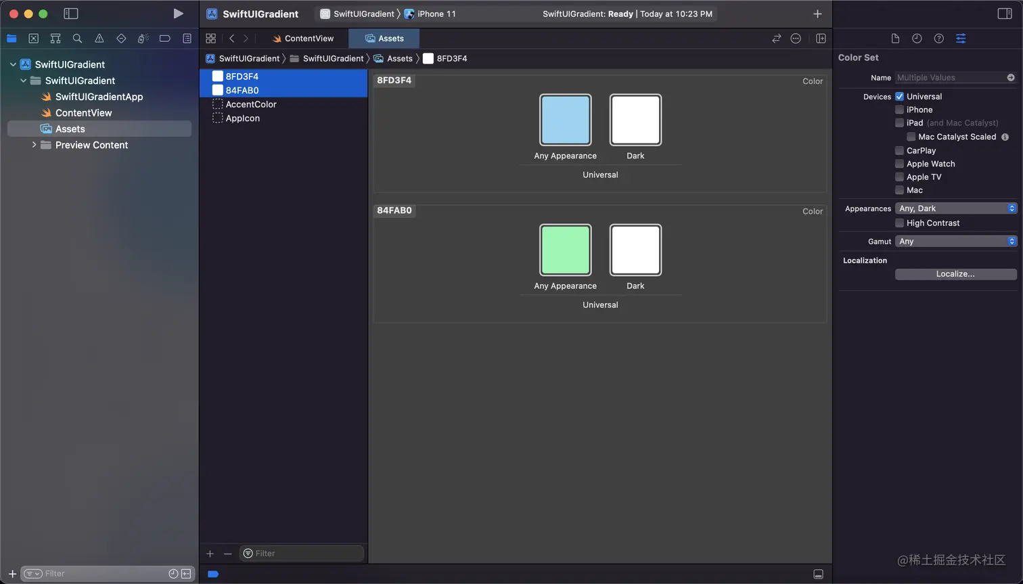Open the SwiftUIGradient scheme selector
The height and width of the screenshot is (584, 1023).
(357, 14)
